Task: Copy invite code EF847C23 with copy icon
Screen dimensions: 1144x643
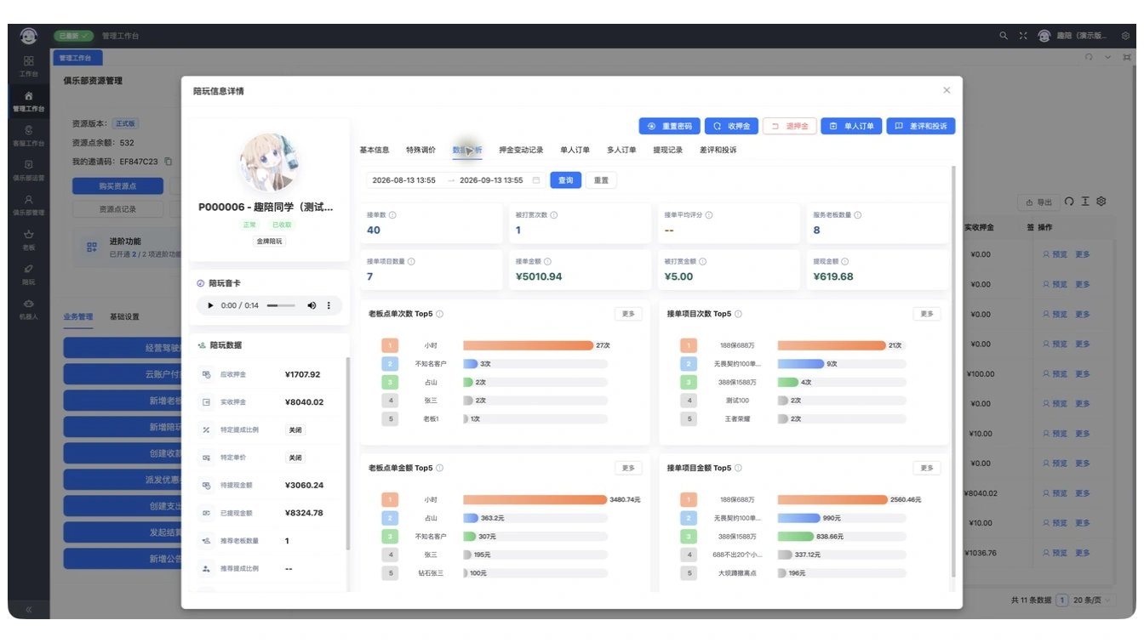Action: point(169,162)
